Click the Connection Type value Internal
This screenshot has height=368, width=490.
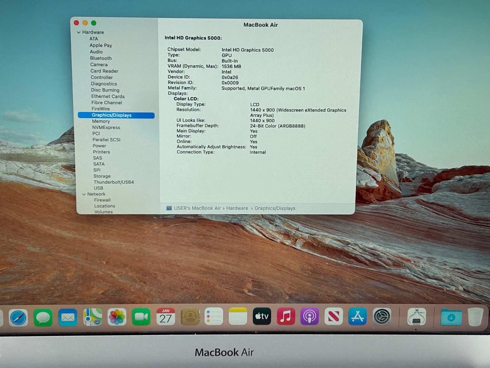[258, 152]
